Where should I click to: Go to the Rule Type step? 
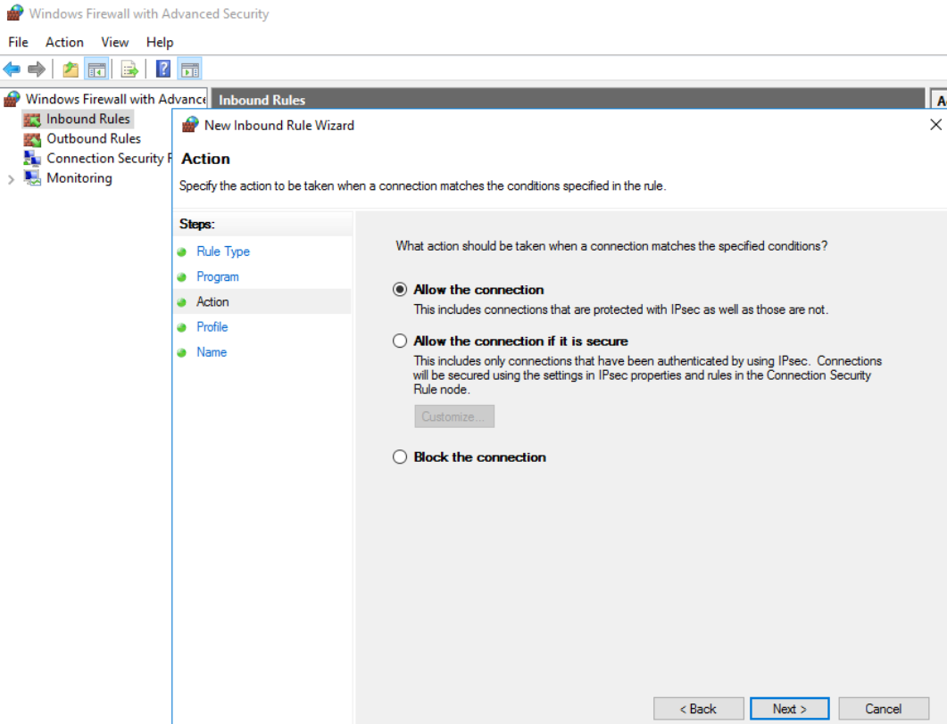[x=223, y=251]
